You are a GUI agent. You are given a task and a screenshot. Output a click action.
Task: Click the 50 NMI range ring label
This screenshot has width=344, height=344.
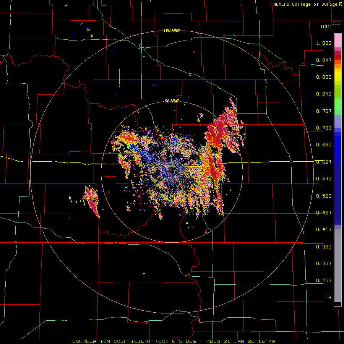pos(172,101)
